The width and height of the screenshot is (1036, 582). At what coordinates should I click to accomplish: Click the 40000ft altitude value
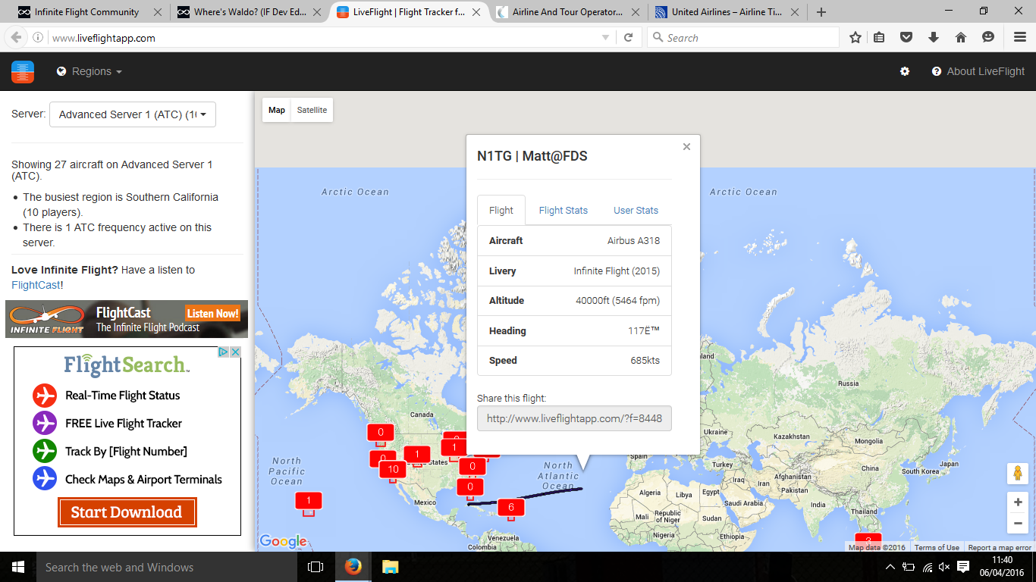[617, 301]
